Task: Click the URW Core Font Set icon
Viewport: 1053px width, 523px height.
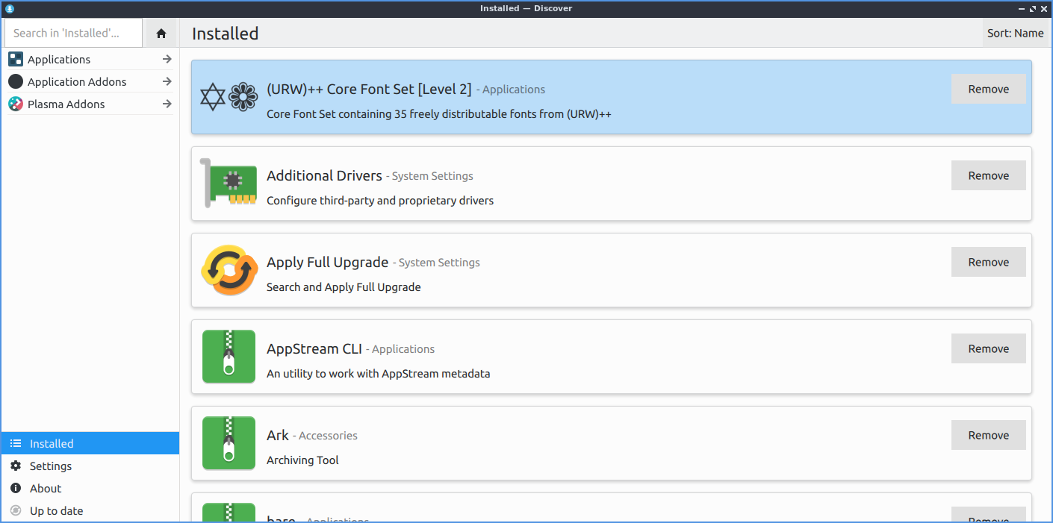Action: click(229, 97)
